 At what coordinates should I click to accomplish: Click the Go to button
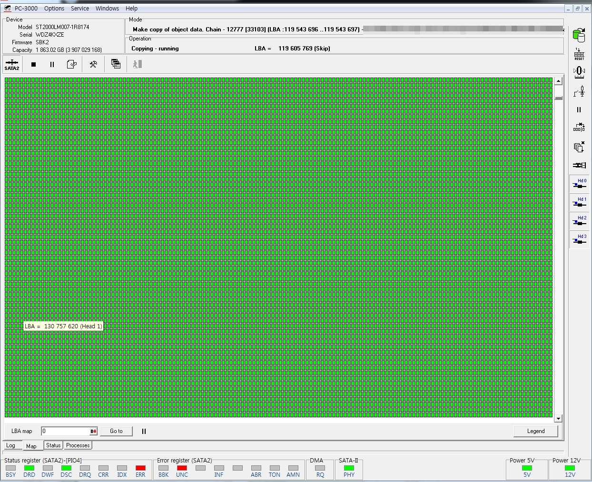116,431
